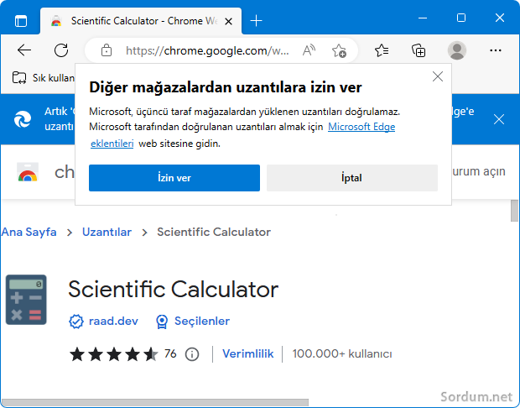Click the horizontal scrollbar thumb
The height and width of the screenshot is (408, 520).
[155, 402]
